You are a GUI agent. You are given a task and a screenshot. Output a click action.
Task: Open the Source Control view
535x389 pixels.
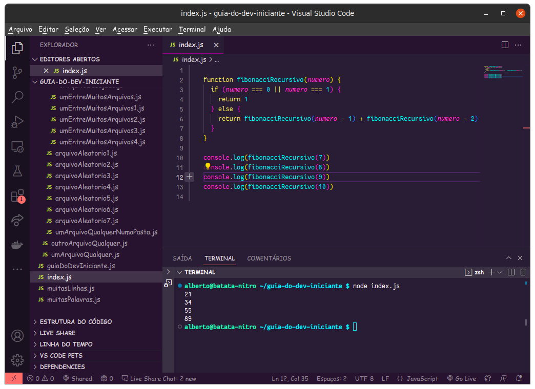[x=17, y=72]
